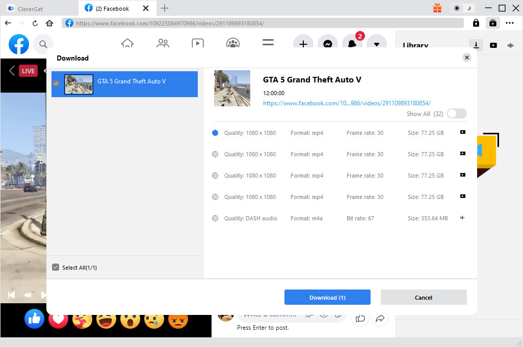Click the address bar URL field
523x347 pixels.
click(x=263, y=23)
